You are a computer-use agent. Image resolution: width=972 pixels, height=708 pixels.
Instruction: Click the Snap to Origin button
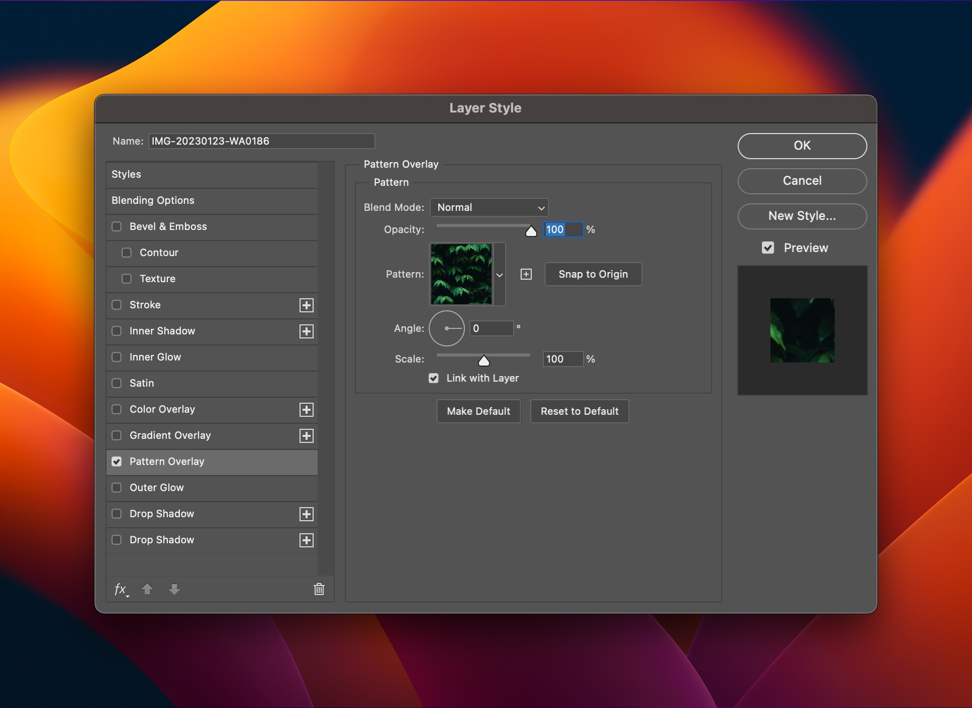[x=593, y=274]
